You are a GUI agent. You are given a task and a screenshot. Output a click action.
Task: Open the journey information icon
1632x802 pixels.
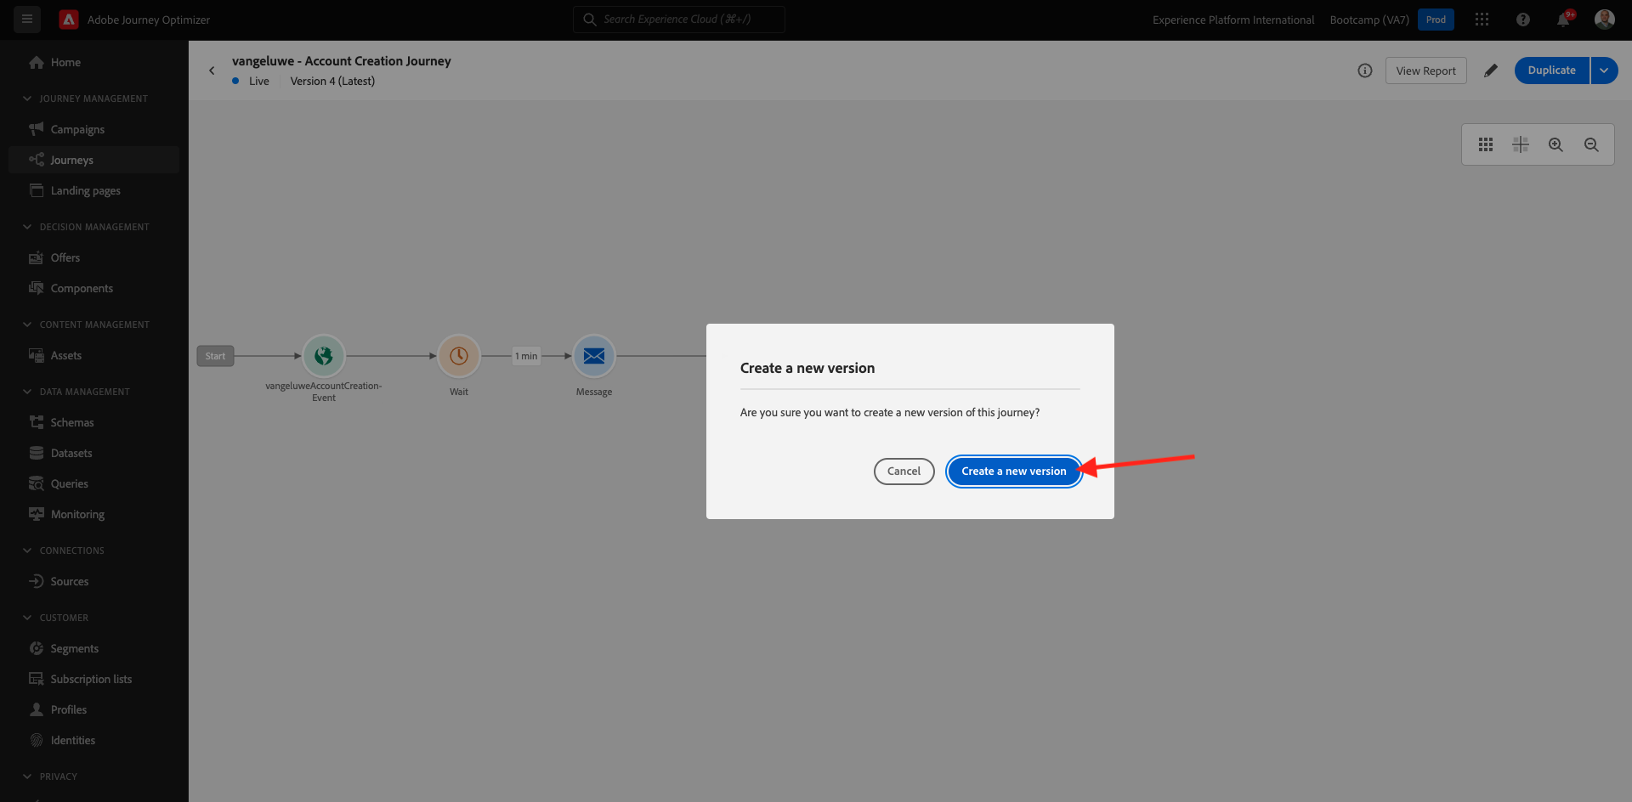point(1365,71)
